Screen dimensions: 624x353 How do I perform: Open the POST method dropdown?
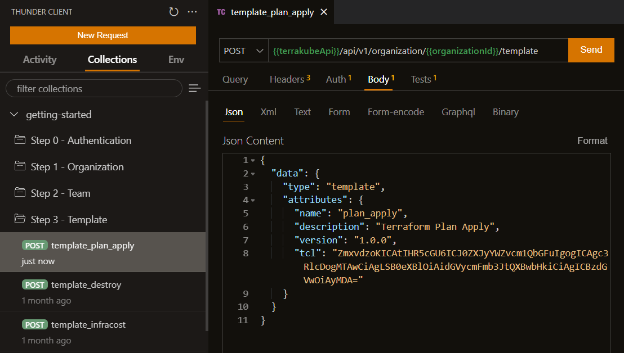[x=243, y=51]
